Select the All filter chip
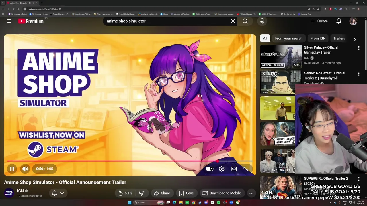The height and width of the screenshot is (206, 367). click(265, 38)
